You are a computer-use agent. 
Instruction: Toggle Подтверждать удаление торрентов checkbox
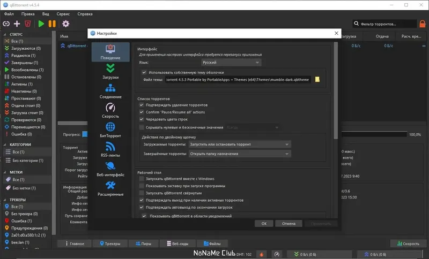[142, 105]
